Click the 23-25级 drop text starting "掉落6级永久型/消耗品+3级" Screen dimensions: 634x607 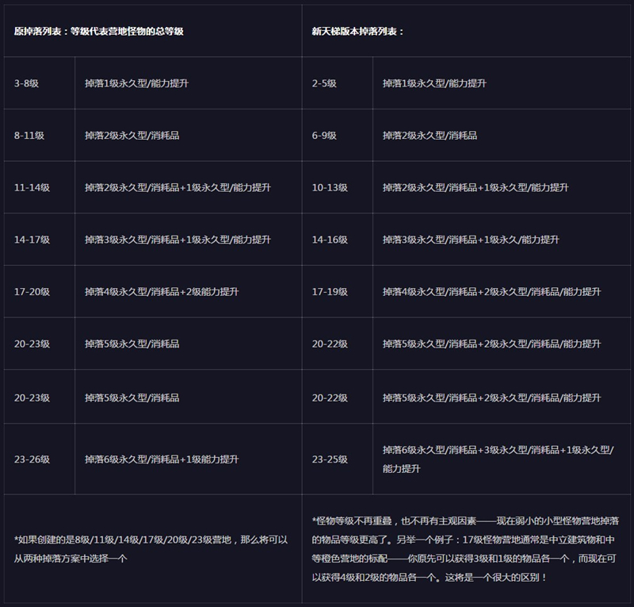[498, 459]
